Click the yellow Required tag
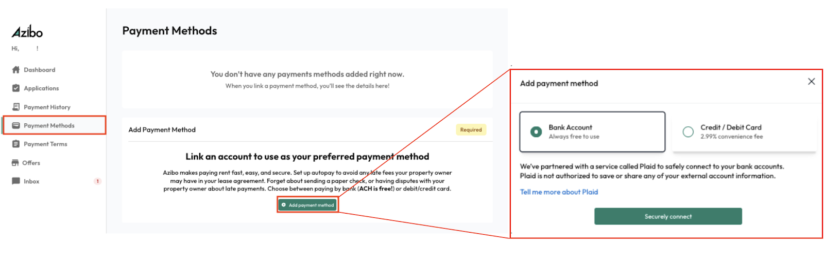The width and height of the screenshot is (824, 263). click(471, 130)
